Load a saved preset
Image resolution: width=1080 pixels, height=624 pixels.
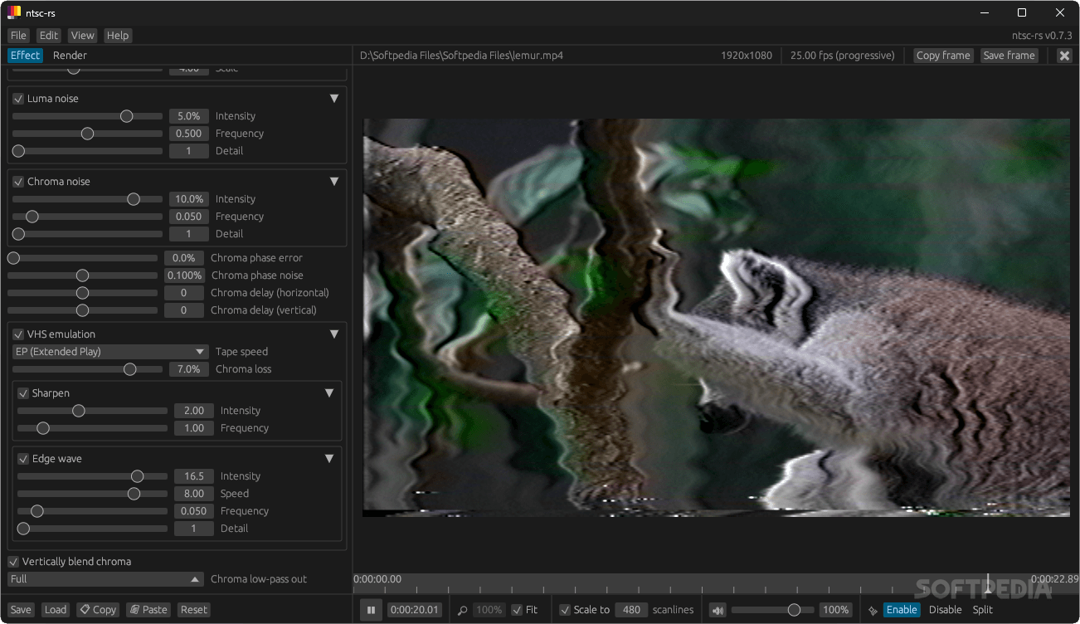tap(55, 609)
